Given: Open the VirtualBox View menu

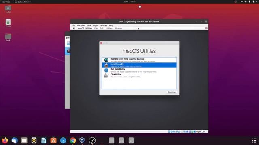Looking at the screenshot, I should click(x=89, y=25).
